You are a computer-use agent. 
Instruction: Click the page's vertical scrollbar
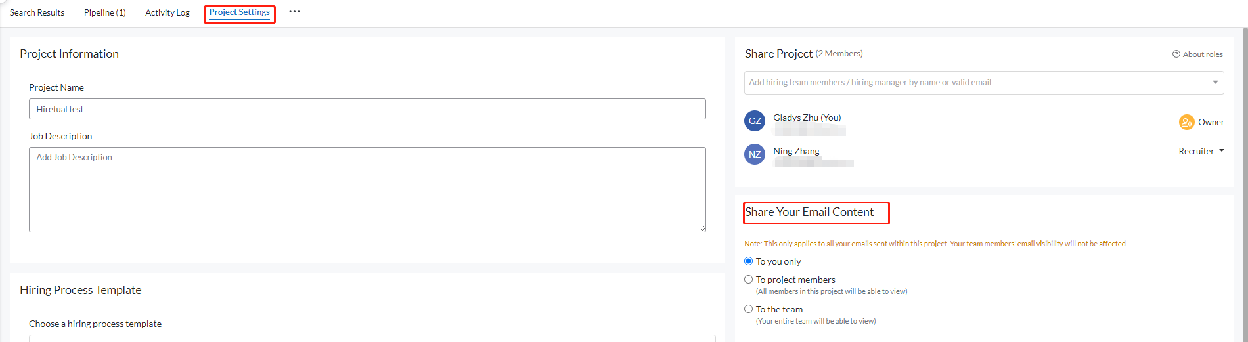tap(1245, 184)
